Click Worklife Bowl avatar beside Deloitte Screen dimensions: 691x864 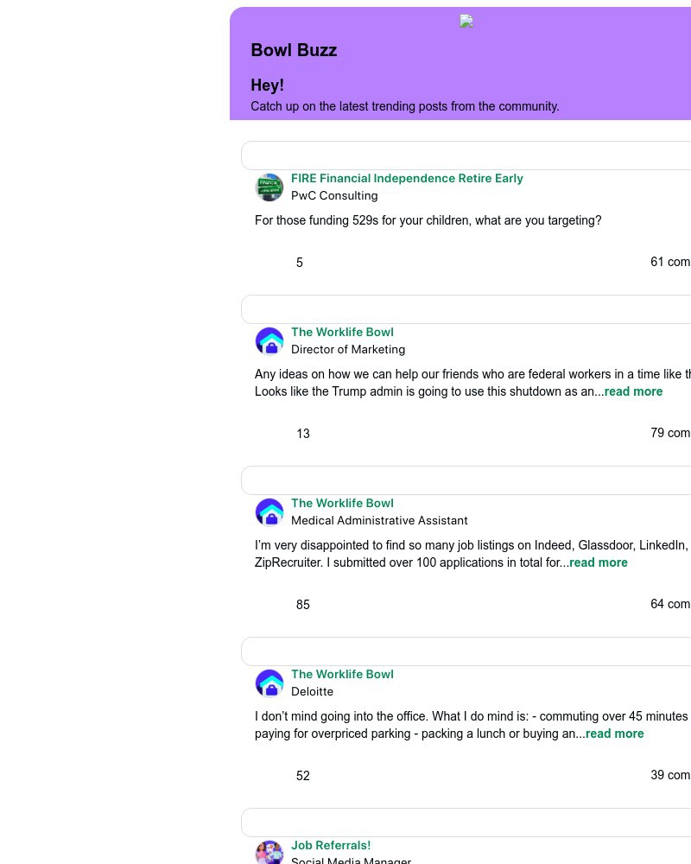pyautogui.click(x=269, y=683)
